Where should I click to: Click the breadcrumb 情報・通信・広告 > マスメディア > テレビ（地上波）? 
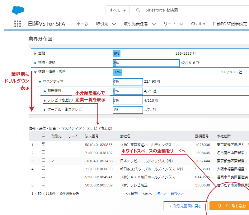pos(70,128)
